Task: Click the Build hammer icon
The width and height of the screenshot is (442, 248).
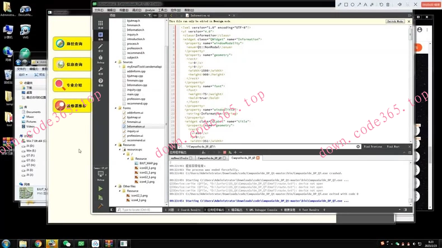Action: 101,206
